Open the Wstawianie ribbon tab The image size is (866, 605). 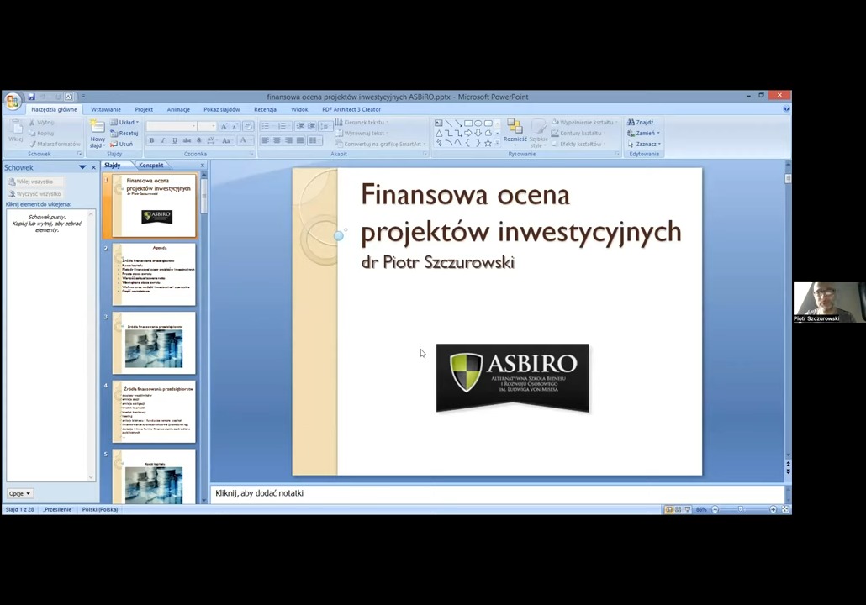105,109
